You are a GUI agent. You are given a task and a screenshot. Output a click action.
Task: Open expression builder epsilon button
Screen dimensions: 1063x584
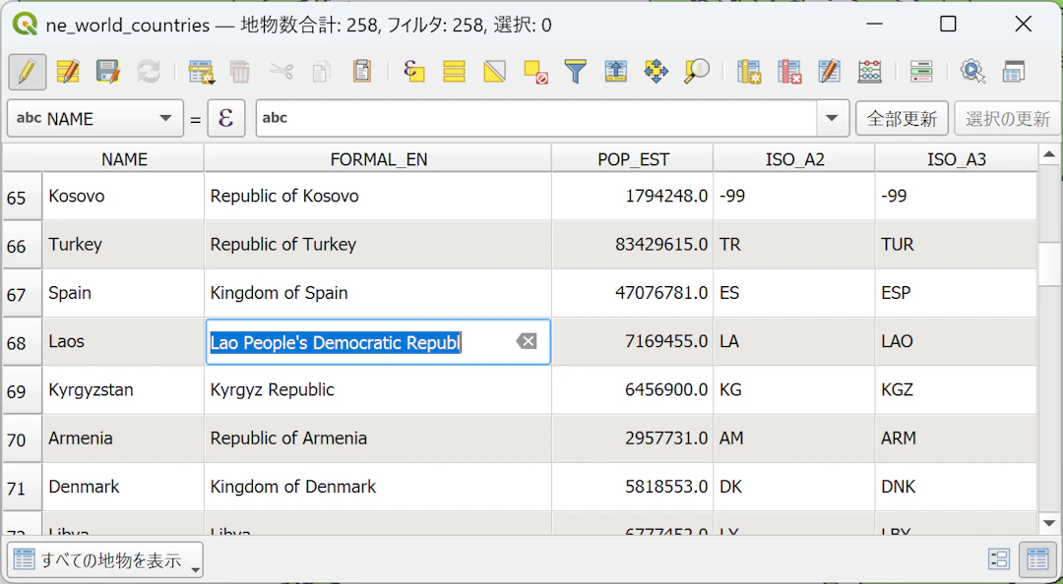point(225,119)
